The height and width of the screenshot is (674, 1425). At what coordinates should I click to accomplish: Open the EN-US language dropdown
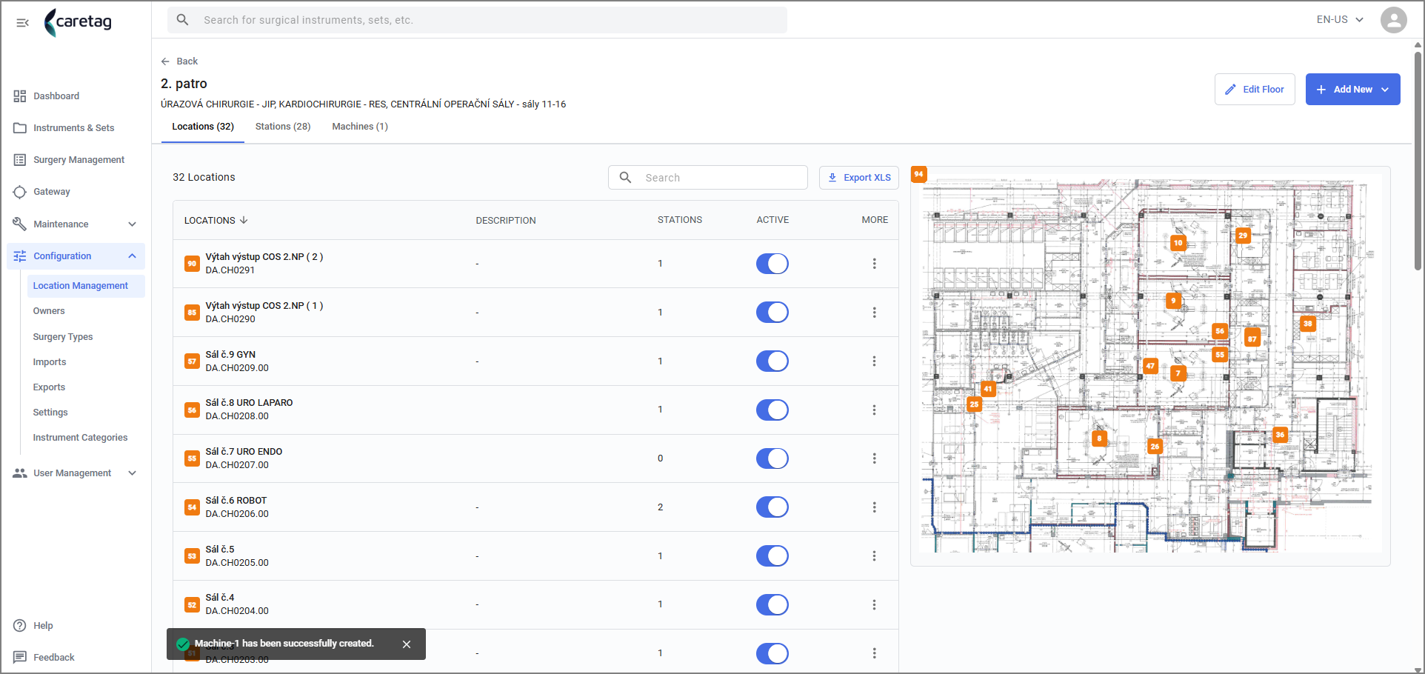coord(1340,20)
